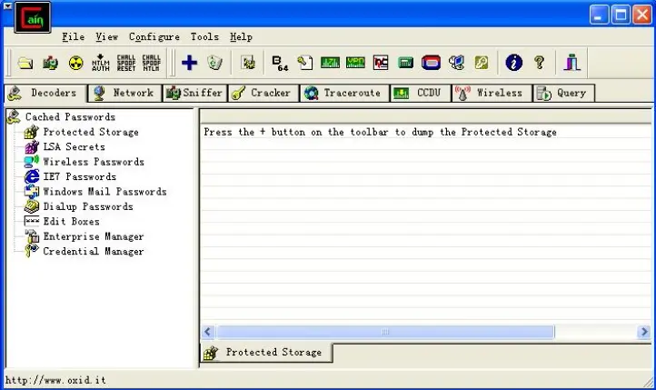This screenshot has height=390, width=656.
Task: Click the exit door icon on toolbar
Action: pos(572,64)
